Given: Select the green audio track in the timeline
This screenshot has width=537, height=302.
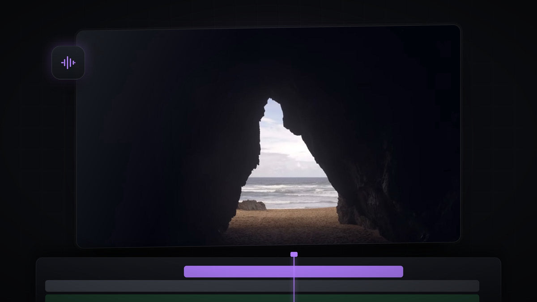Looking at the screenshot, I should pos(262,298).
